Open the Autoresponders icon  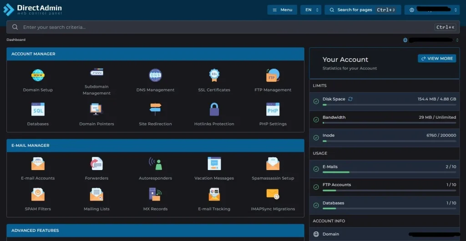(155, 164)
